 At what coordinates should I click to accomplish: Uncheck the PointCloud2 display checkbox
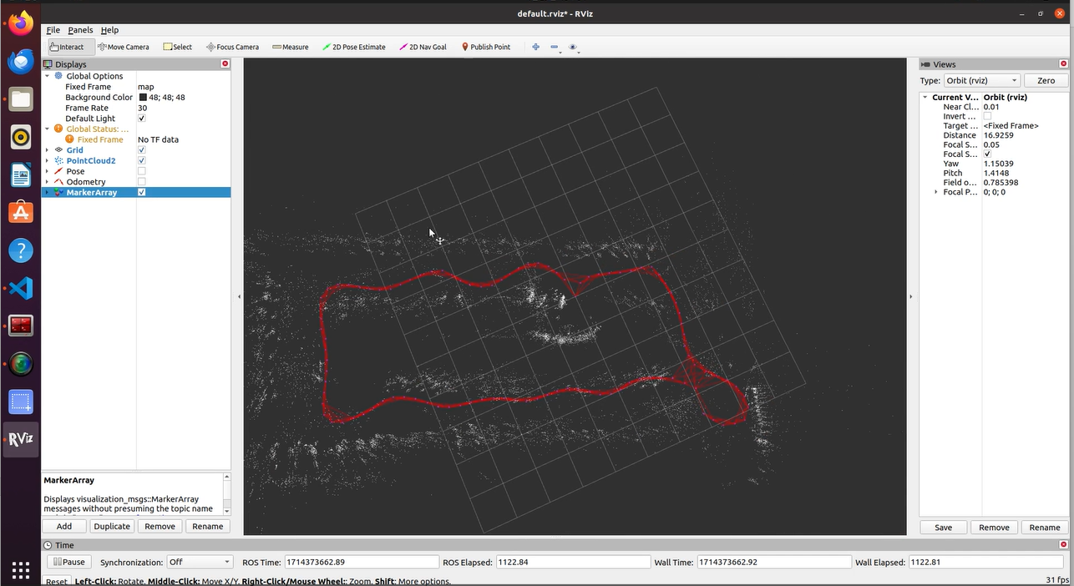point(141,160)
